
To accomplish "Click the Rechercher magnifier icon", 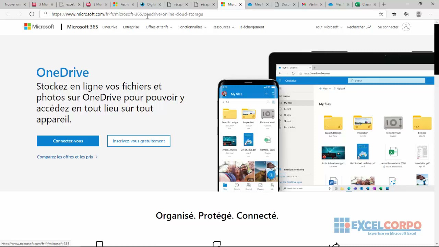I will [369, 27].
